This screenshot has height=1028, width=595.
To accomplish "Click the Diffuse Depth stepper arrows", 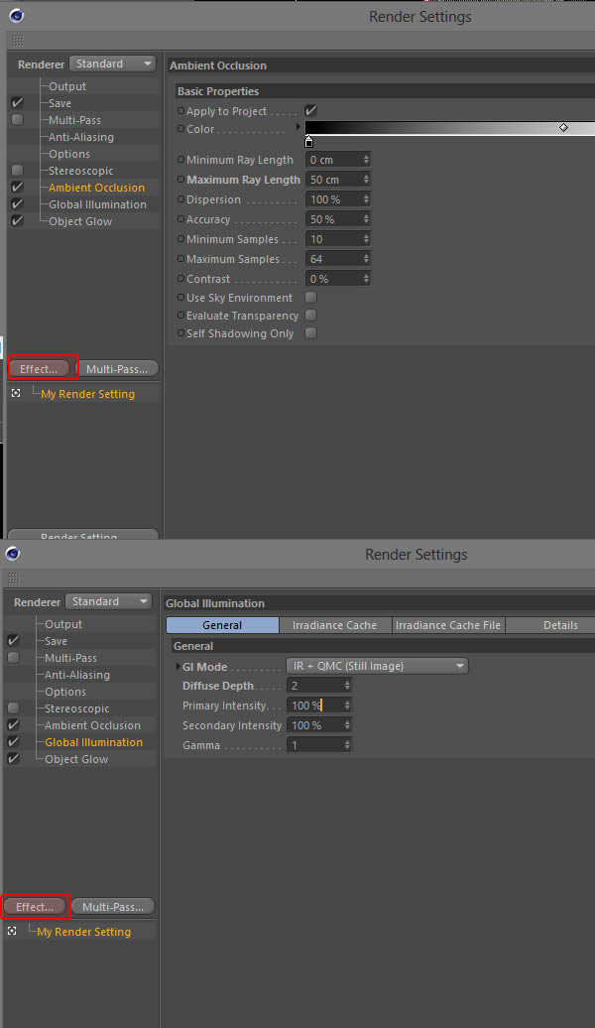I will pos(347,685).
